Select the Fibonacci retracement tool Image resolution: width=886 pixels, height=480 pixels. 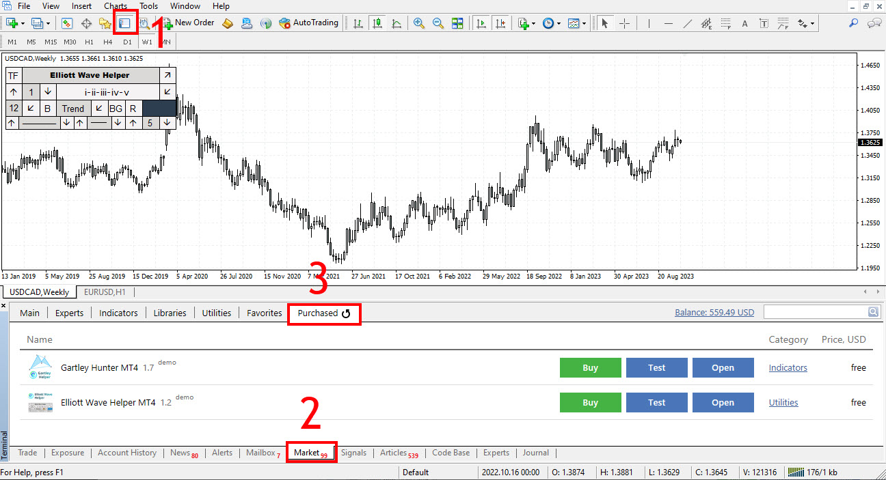coord(726,23)
